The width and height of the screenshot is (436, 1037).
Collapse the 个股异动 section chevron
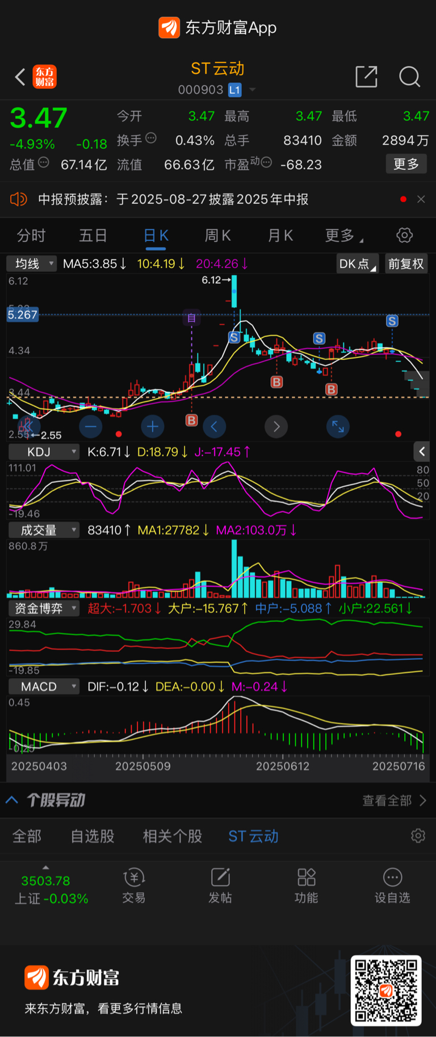click(x=12, y=800)
